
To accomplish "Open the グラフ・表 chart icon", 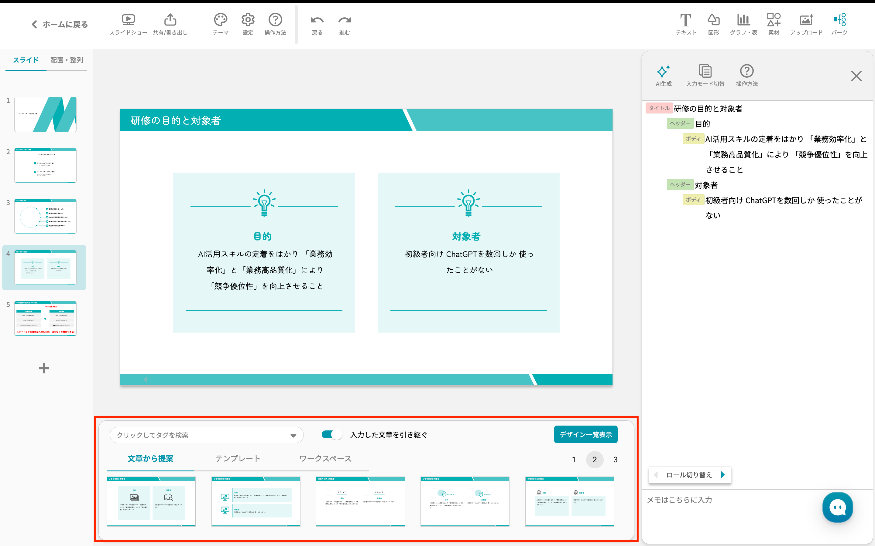I will [743, 20].
